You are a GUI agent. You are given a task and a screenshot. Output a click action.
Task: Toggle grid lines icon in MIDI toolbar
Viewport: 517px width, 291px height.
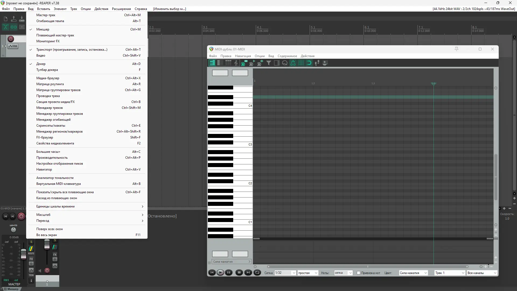coord(301,63)
